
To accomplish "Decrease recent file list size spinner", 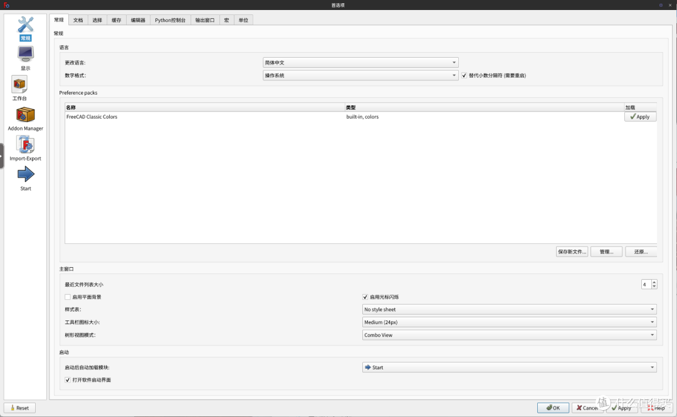I will (654, 287).
